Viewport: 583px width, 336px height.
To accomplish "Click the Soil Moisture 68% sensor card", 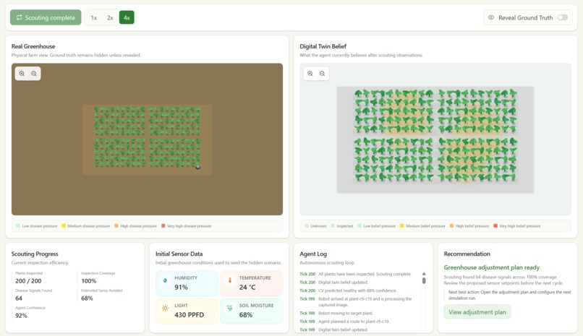I will 251,311.
